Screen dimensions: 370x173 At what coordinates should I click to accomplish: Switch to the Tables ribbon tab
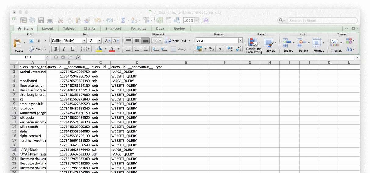[69, 28]
